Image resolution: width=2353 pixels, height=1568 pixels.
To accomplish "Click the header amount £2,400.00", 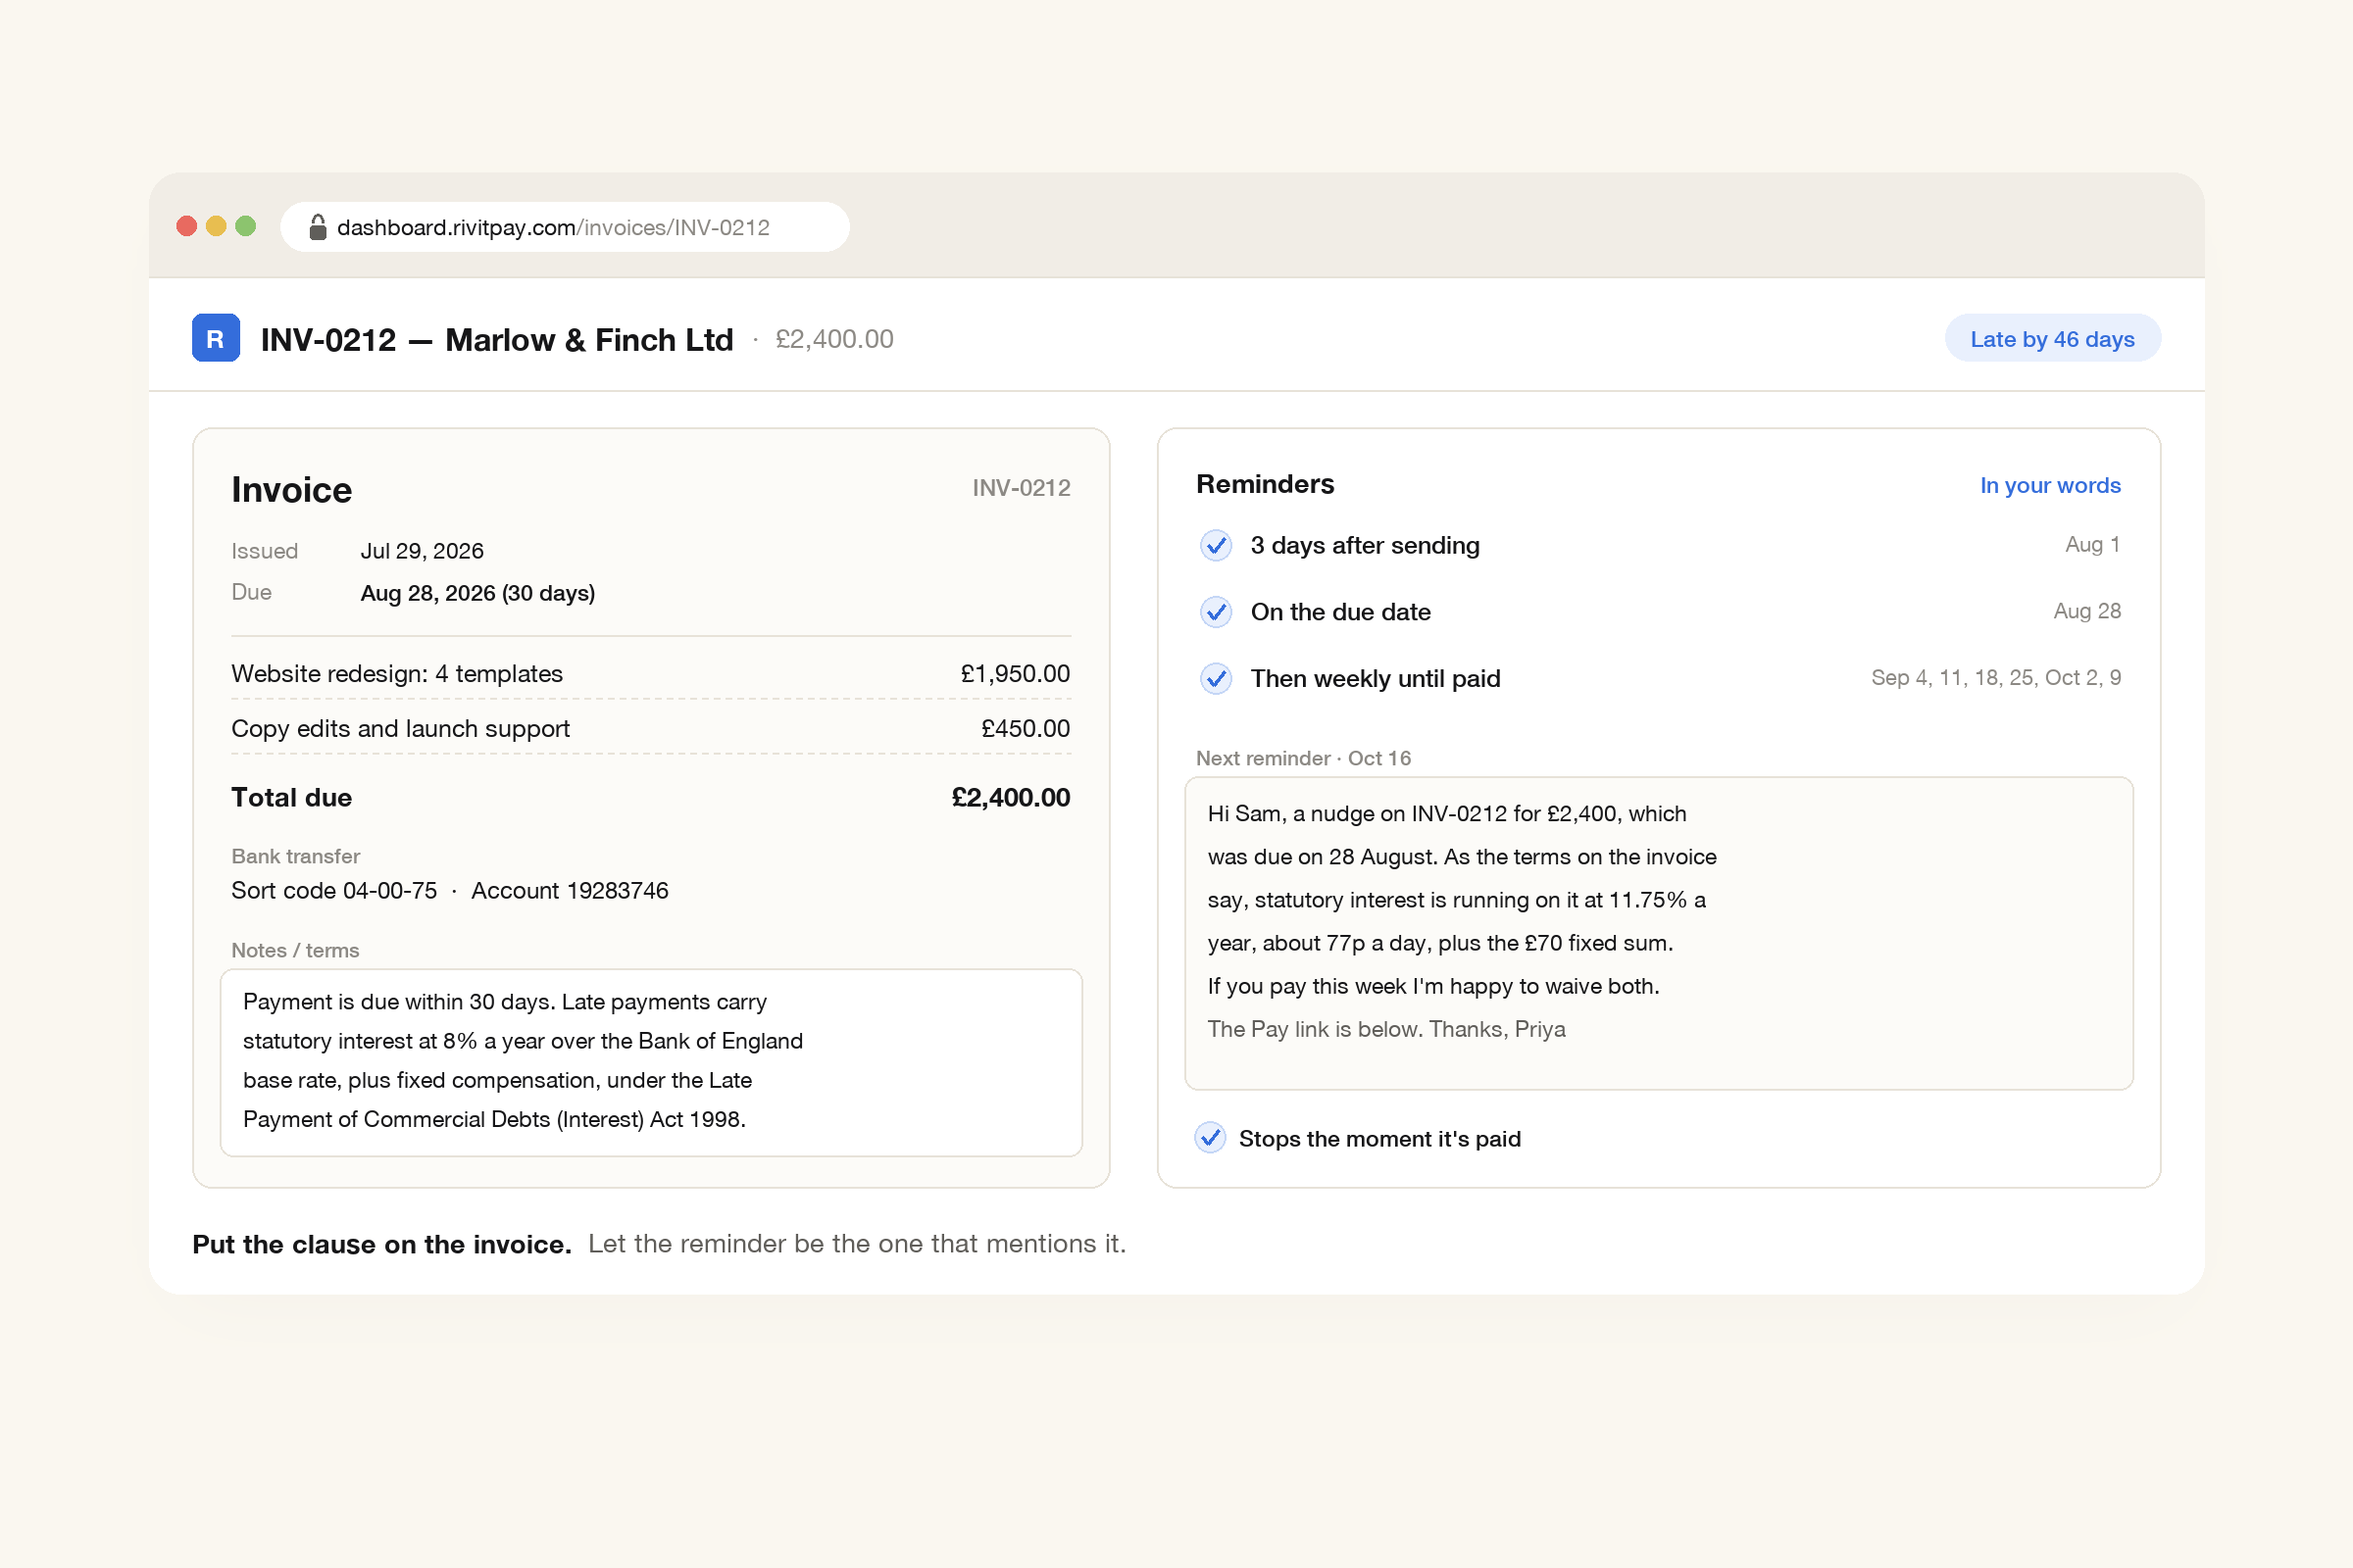I will tap(834, 339).
